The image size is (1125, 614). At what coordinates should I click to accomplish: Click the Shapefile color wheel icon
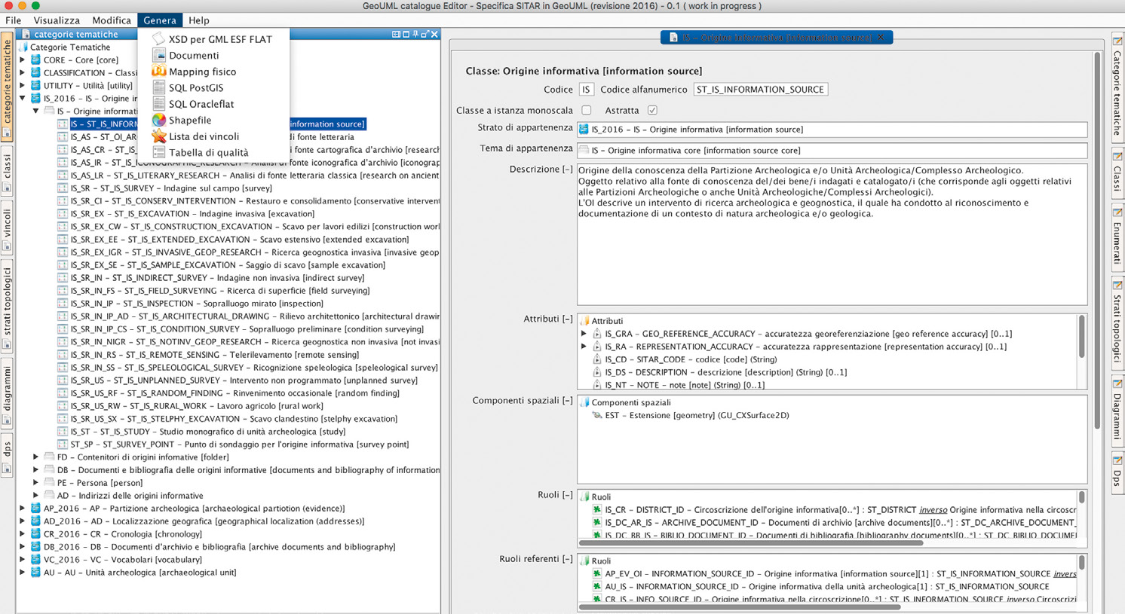[158, 120]
